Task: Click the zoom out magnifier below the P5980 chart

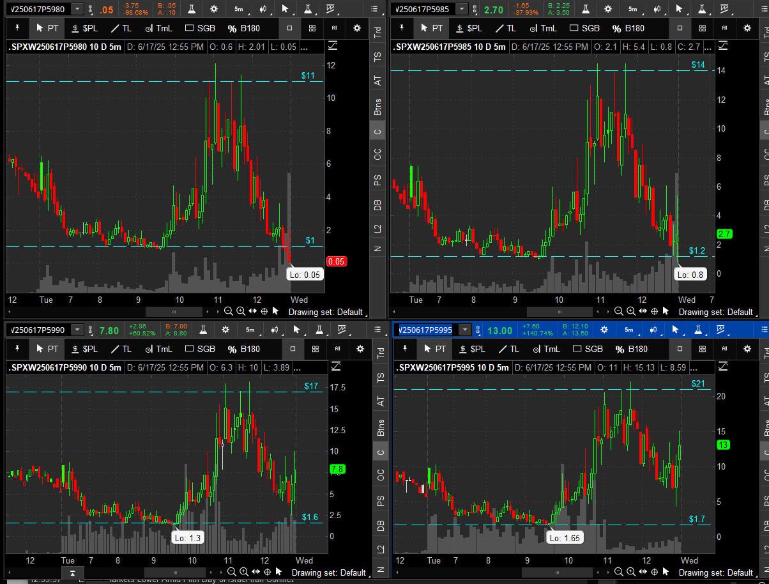Action: pyautogui.click(x=229, y=311)
